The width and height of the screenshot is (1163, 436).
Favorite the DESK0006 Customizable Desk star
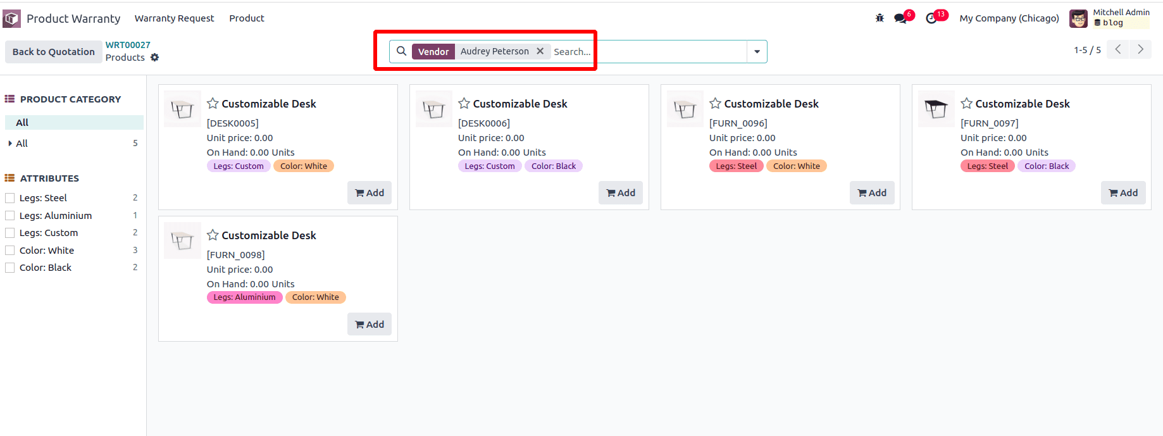coord(464,103)
